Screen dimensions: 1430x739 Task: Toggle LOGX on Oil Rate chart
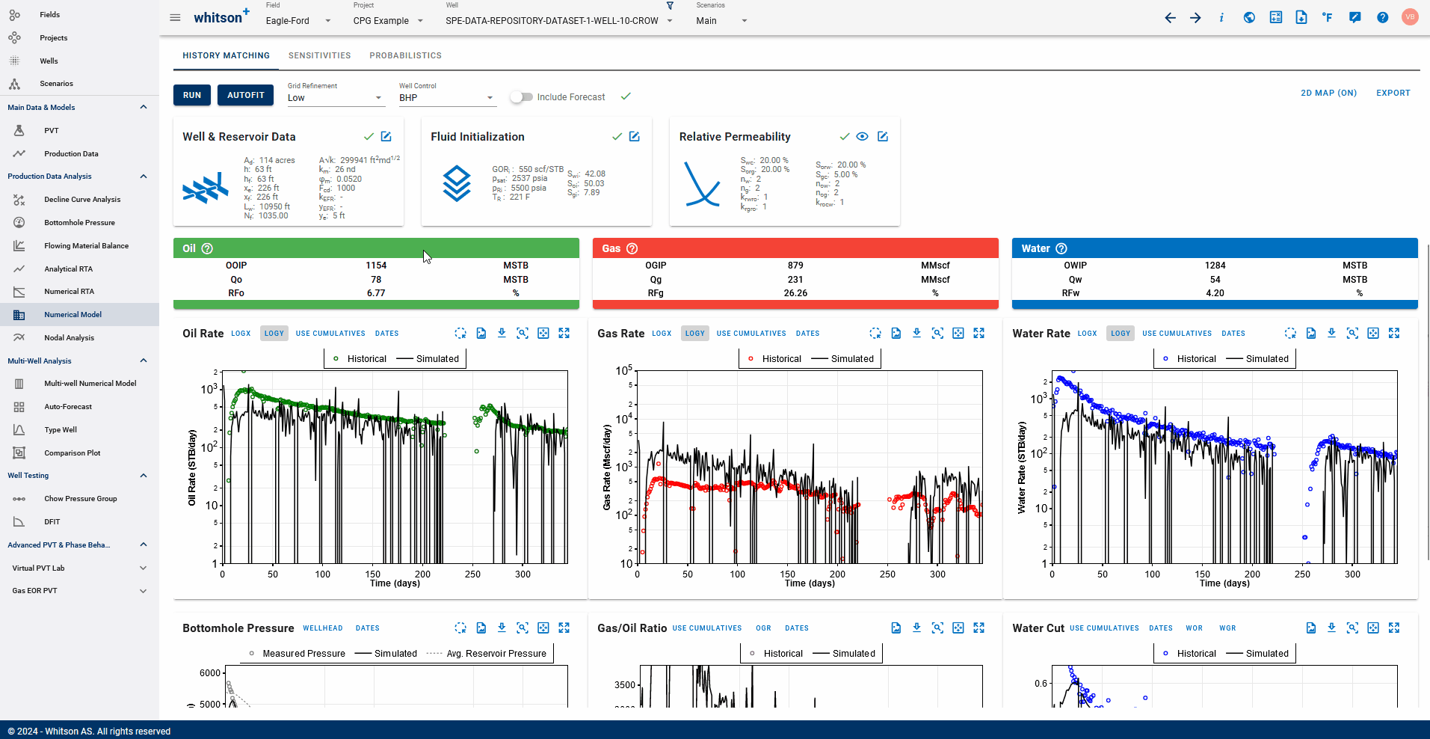[x=241, y=334]
